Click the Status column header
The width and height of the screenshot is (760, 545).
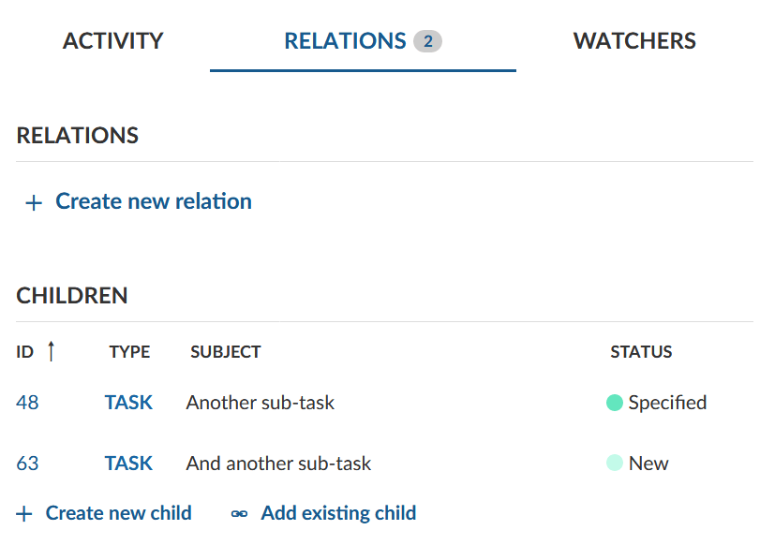(x=641, y=352)
